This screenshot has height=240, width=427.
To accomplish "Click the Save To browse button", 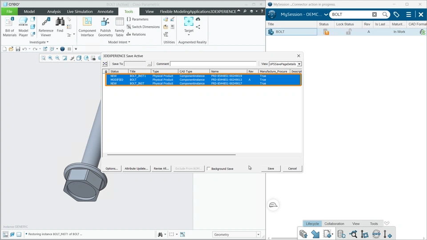I will (149, 64).
